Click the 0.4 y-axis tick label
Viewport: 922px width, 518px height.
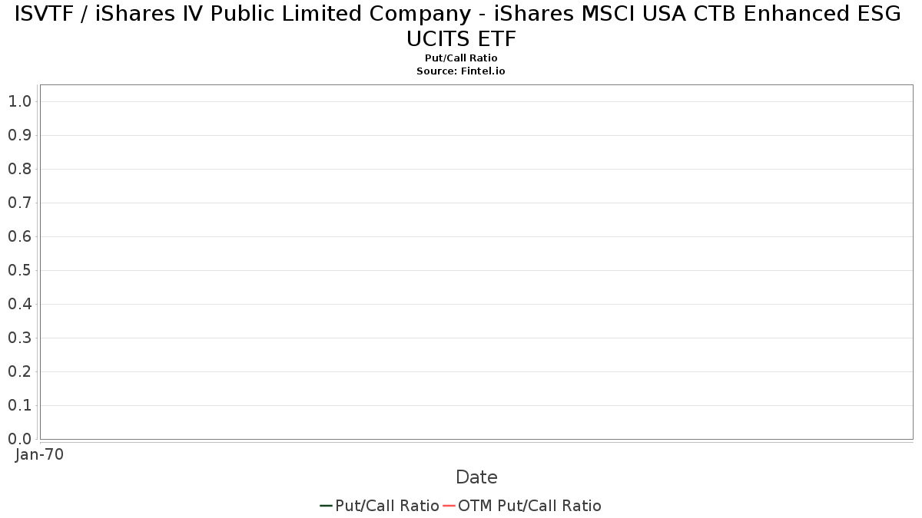click(19, 304)
